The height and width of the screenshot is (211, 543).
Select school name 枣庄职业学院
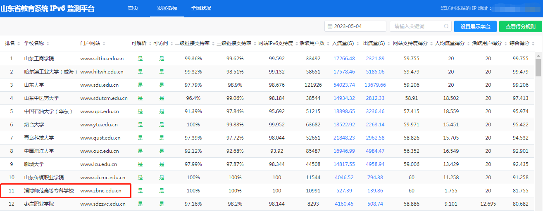39,204
